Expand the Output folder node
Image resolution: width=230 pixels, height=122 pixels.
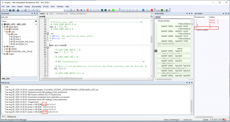pos(5,54)
